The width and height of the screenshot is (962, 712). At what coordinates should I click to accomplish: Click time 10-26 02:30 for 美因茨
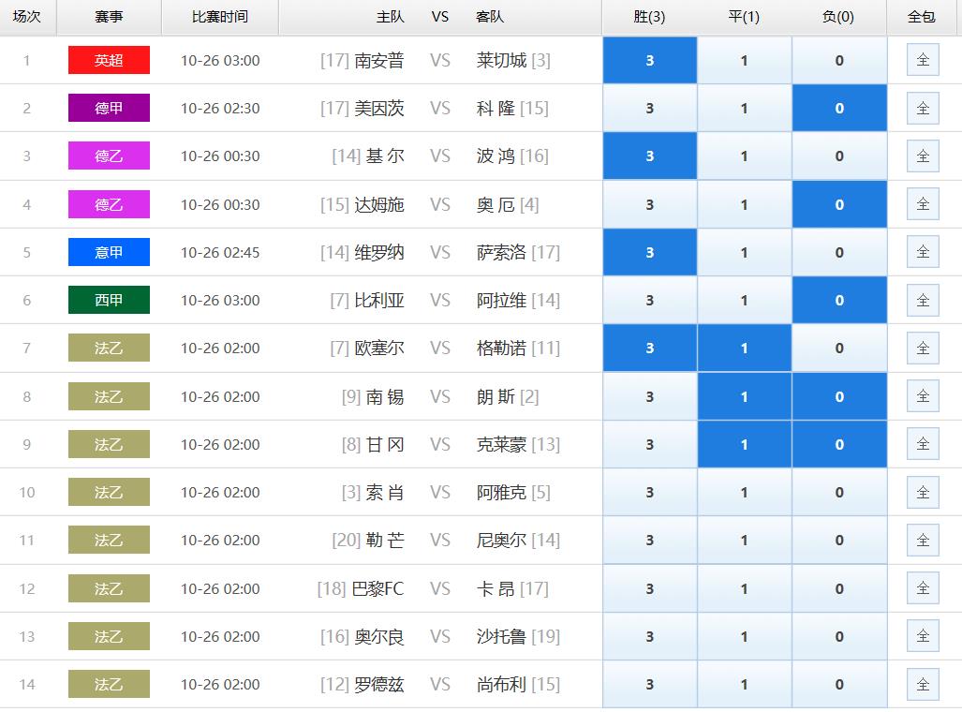pos(220,108)
